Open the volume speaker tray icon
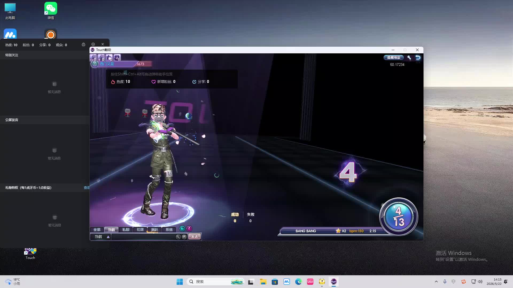The height and width of the screenshot is (288, 513). pyautogui.click(x=480, y=282)
